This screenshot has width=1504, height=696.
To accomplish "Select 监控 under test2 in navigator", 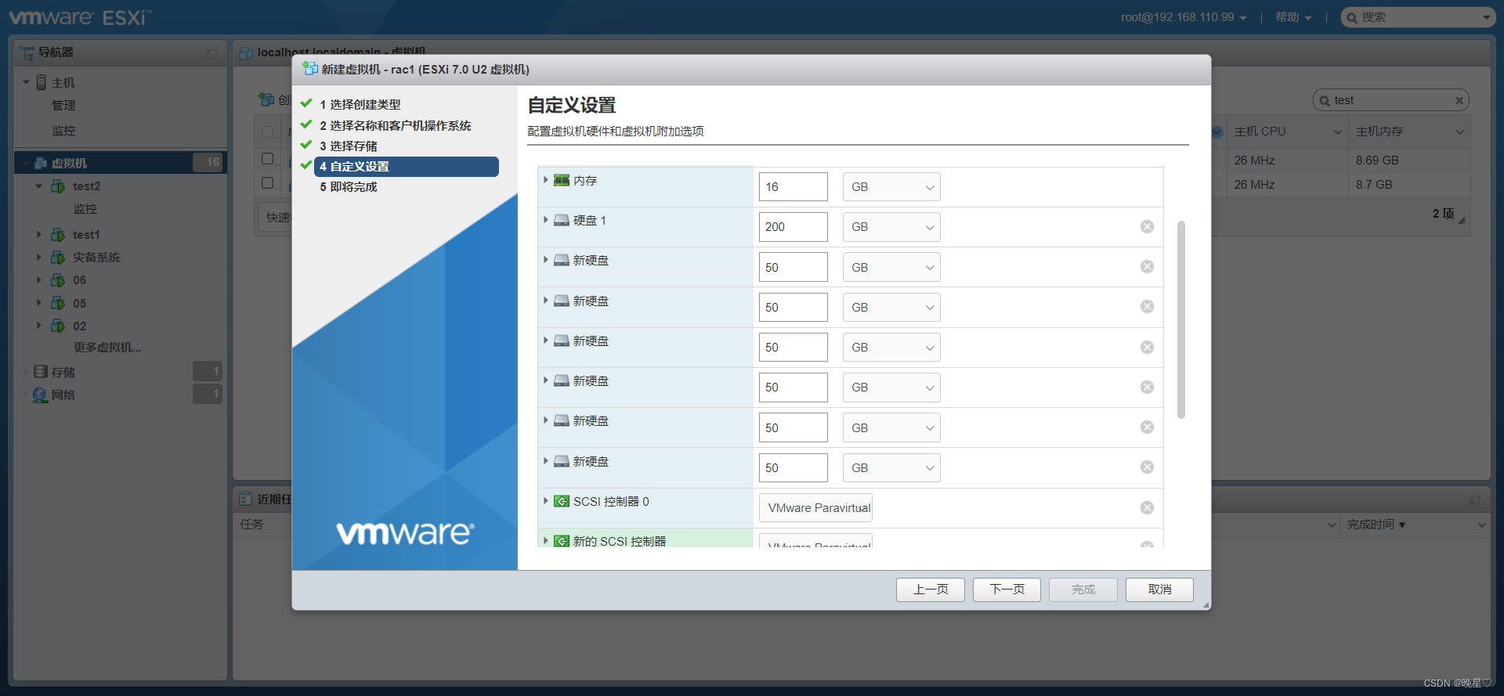I will pyautogui.click(x=85, y=209).
